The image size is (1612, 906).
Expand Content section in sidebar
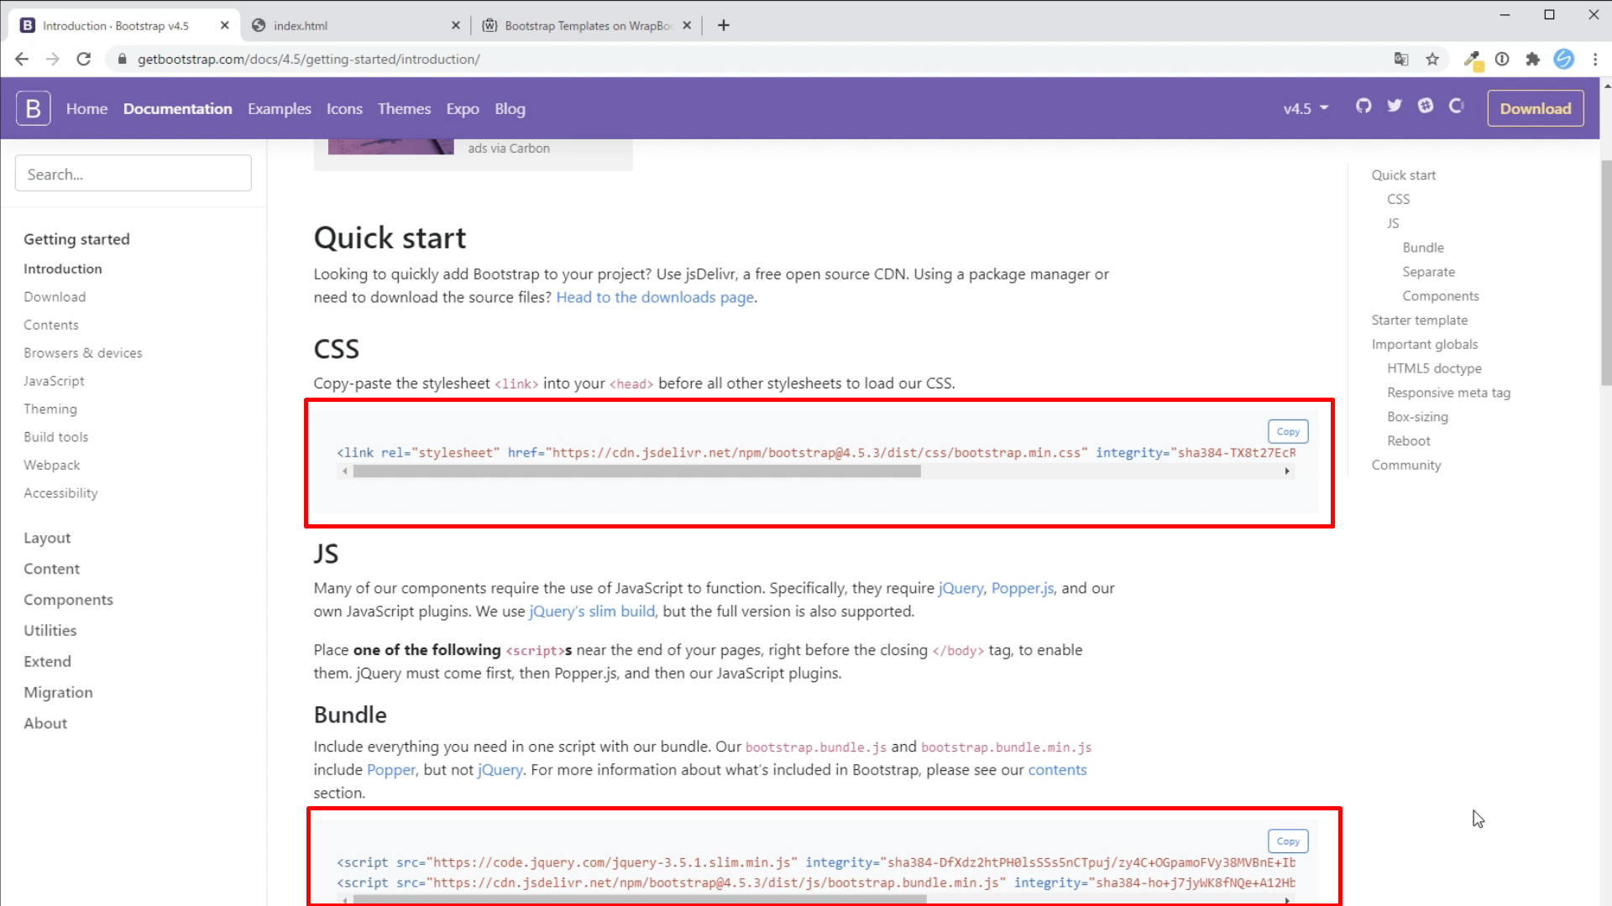(x=51, y=569)
